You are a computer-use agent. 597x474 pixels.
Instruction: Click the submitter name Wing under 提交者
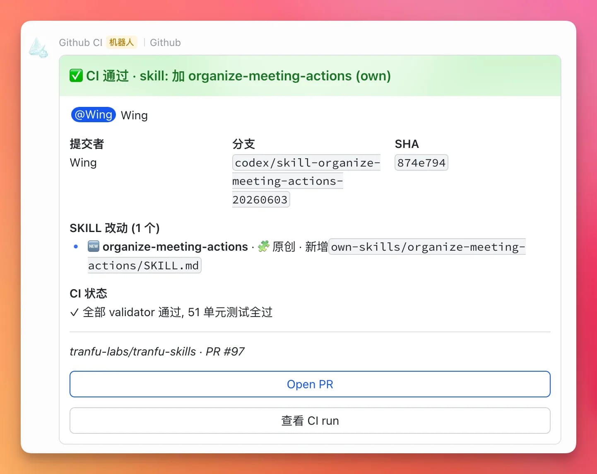tap(83, 163)
